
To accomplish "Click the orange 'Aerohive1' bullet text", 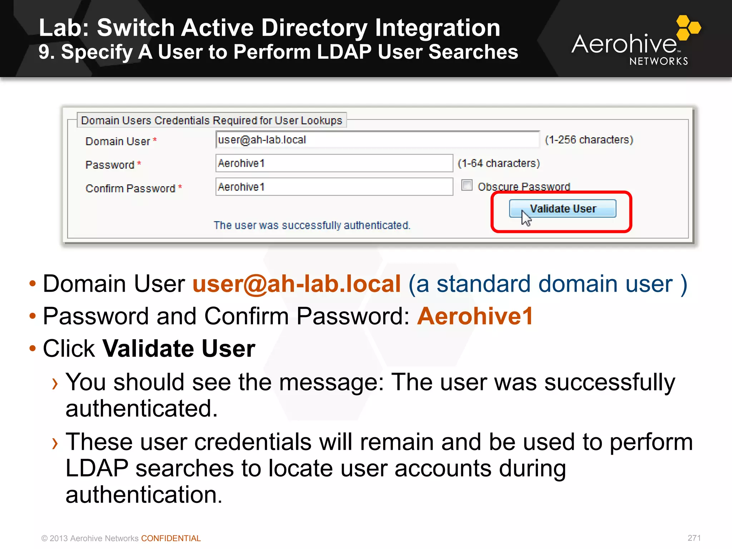I will (475, 316).
